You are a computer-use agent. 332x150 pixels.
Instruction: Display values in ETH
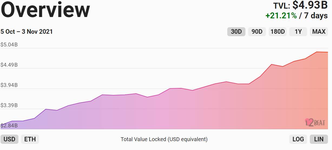pos(30,139)
